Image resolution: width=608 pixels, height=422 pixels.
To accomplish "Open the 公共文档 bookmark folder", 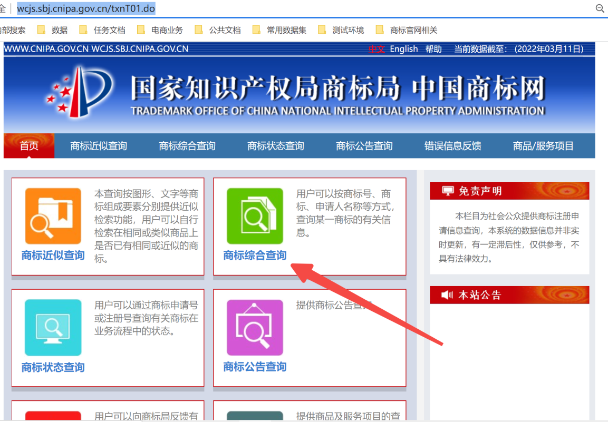I will point(218,30).
